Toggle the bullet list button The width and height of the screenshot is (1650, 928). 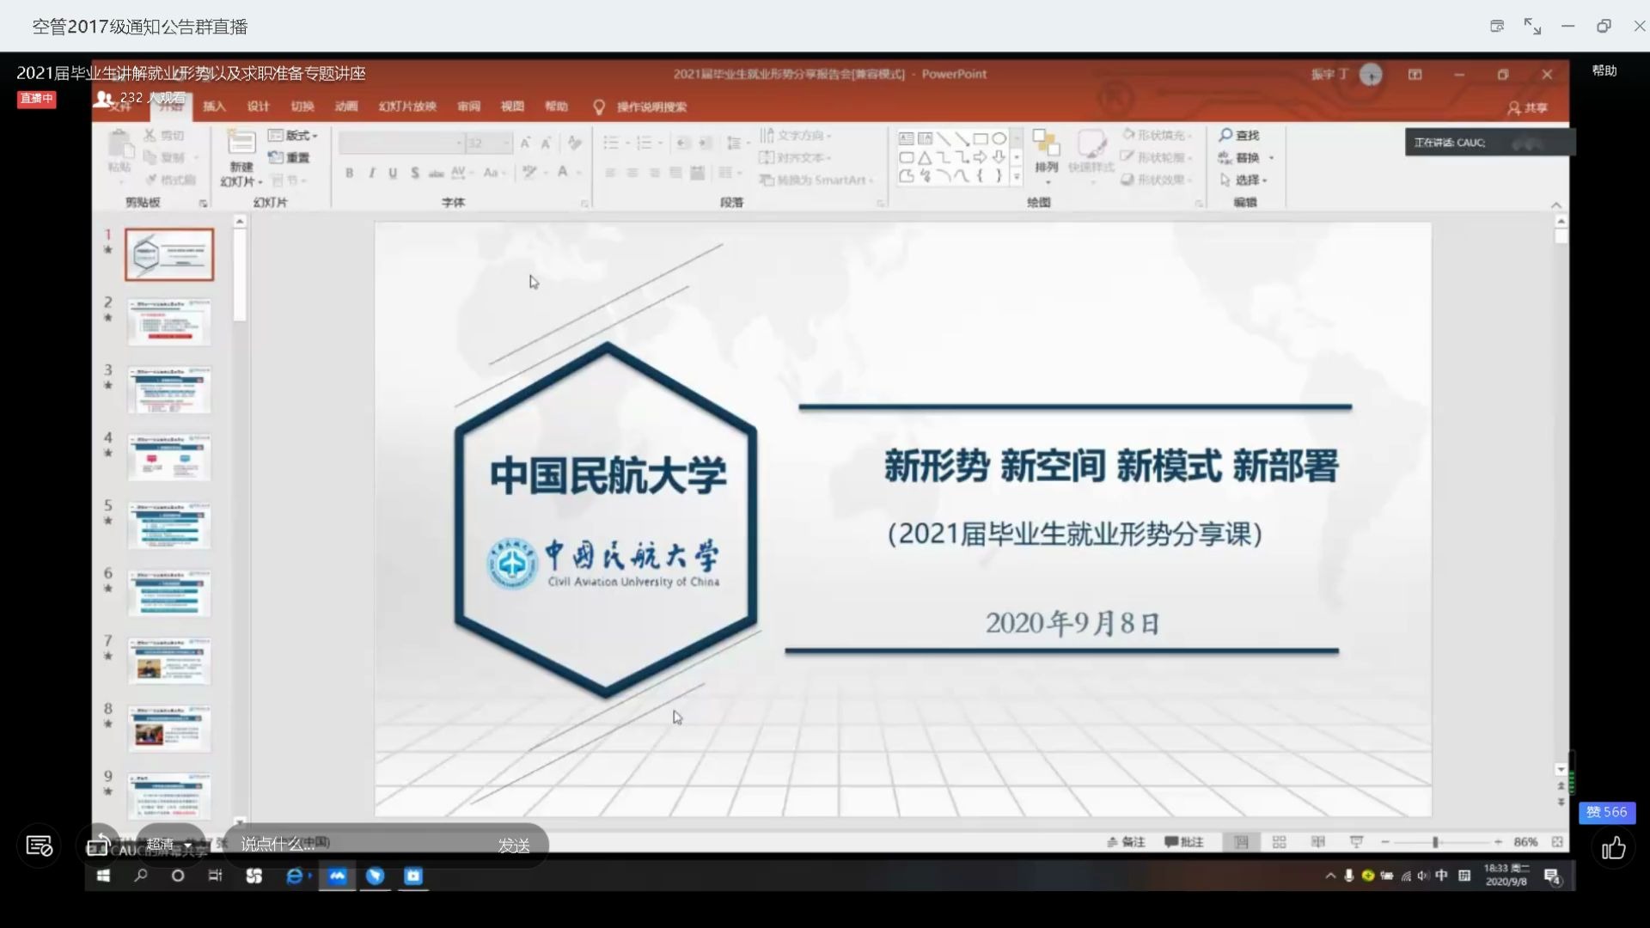coord(611,143)
